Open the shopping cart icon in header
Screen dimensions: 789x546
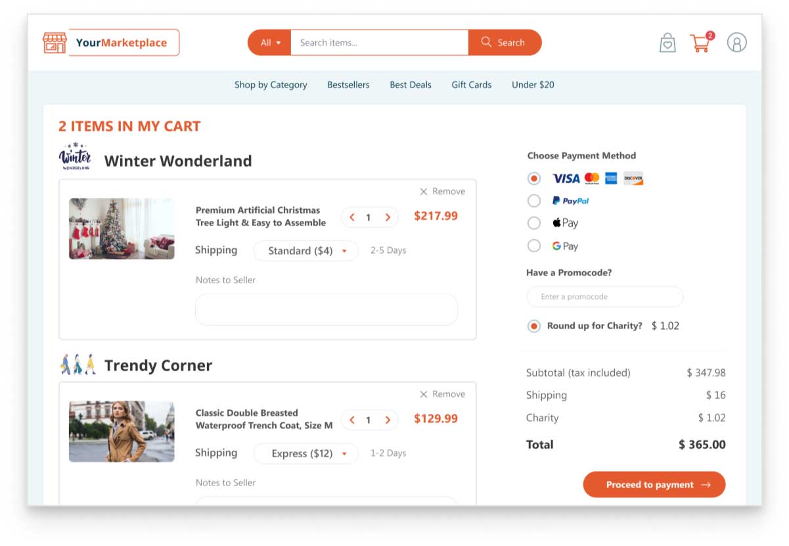pos(700,43)
